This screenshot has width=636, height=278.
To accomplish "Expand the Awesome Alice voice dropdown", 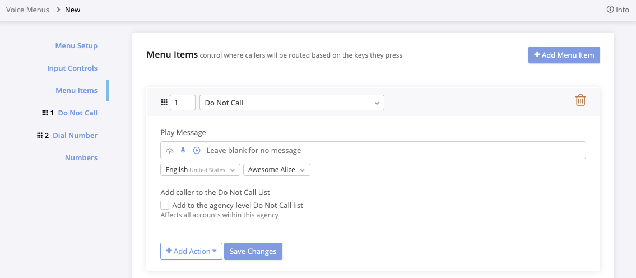I will [x=276, y=170].
